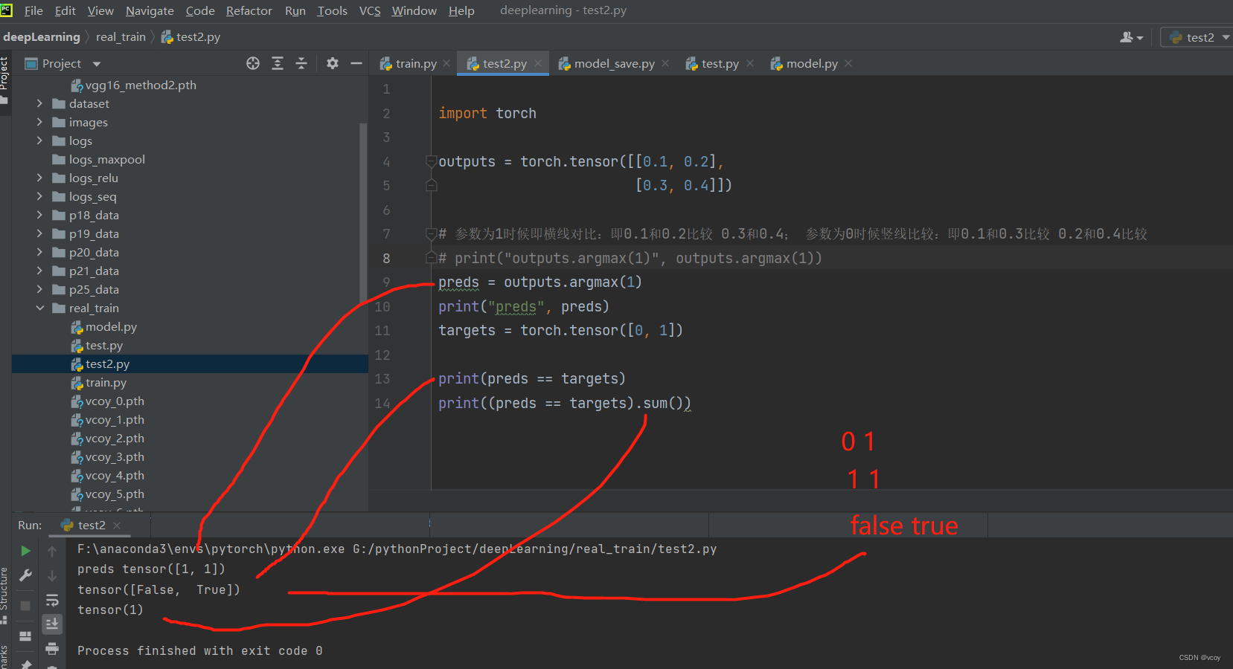Click real_train in the breadcrumb
This screenshot has width=1233, height=669.
(121, 36)
